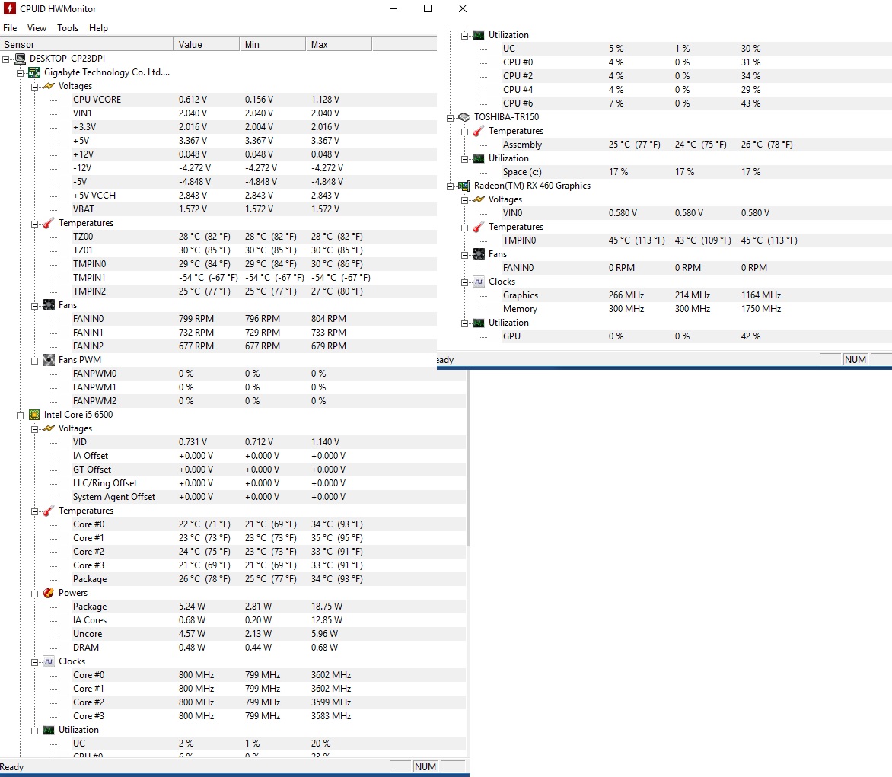Click the Intel CPU Utilization icon at bottom left

[49, 730]
